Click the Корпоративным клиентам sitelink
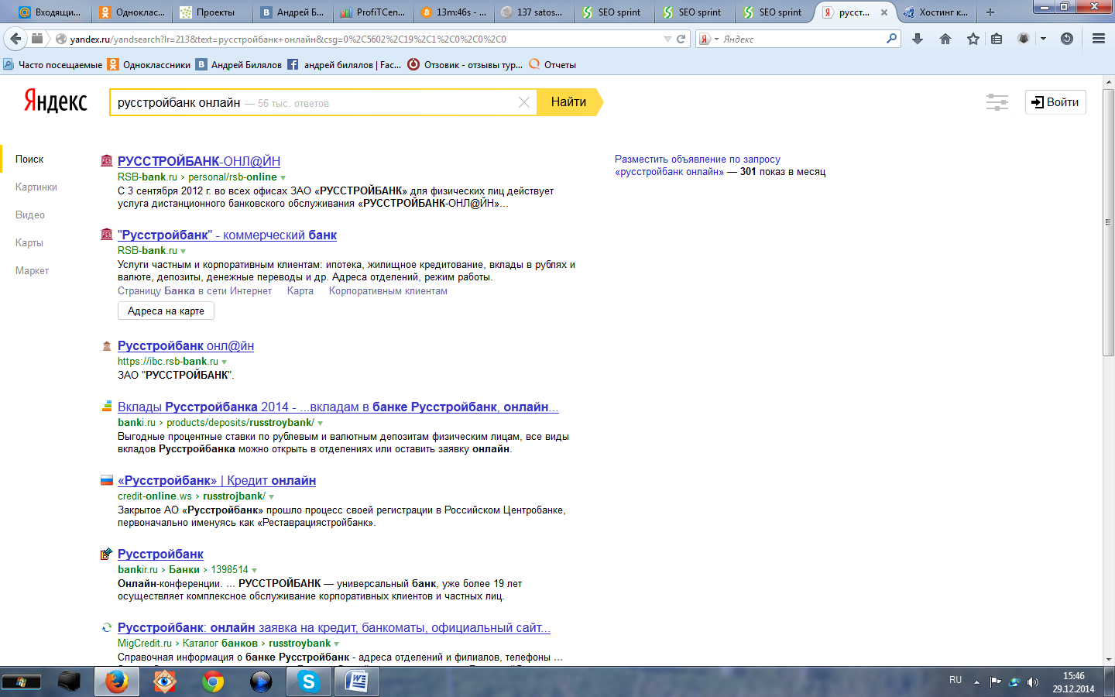This screenshot has height=697, width=1115. (x=388, y=291)
